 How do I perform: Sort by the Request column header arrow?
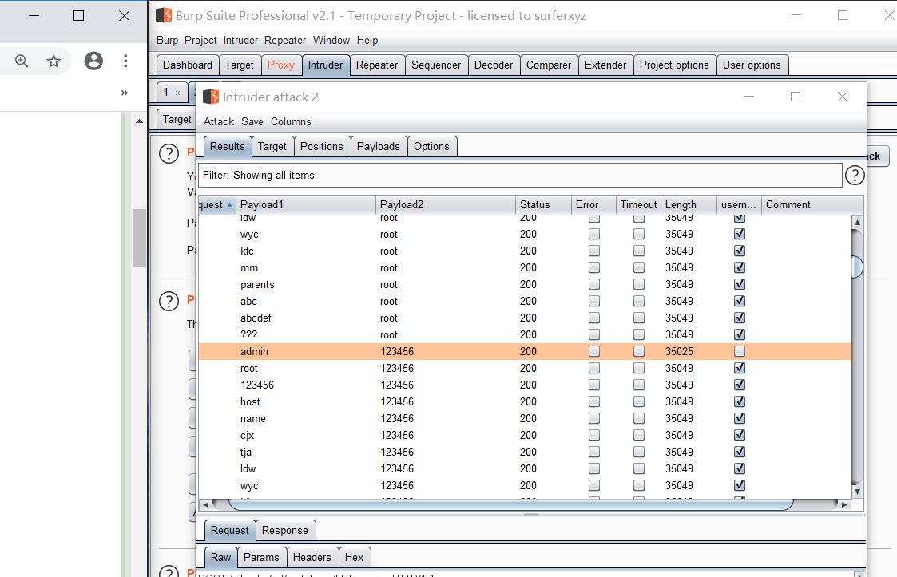click(229, 205)
